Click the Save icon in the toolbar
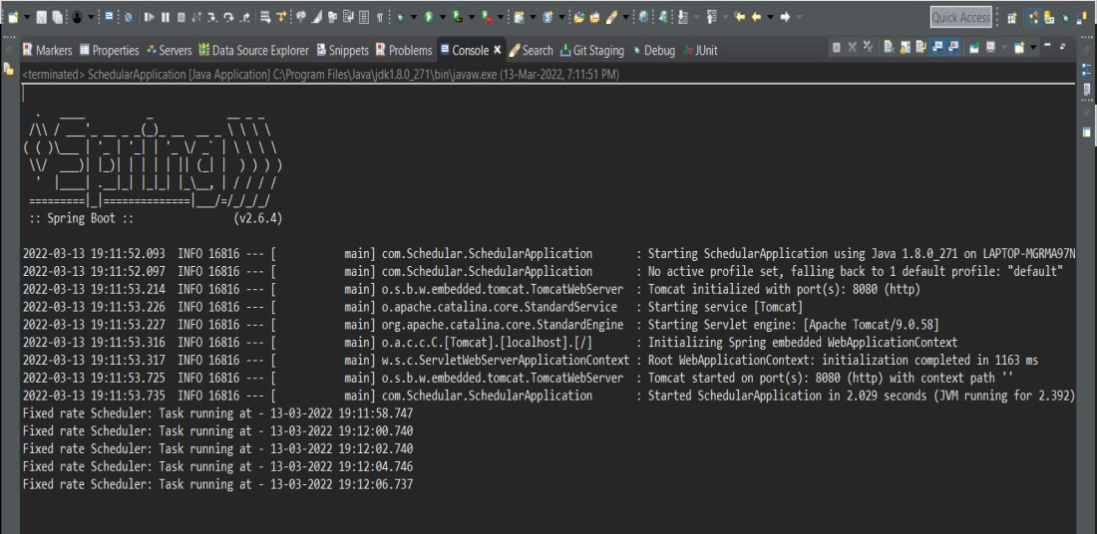This screenshot has width=1097, height=534. 41,17
